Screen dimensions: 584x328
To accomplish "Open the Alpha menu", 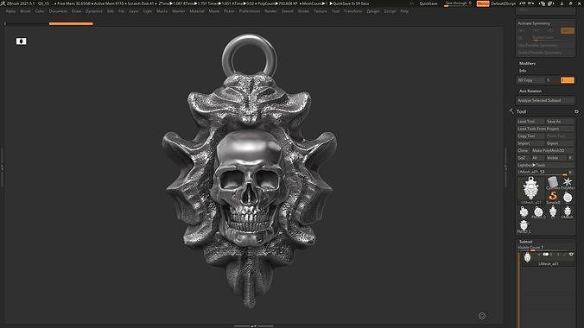I will pyautogui.click(x=10, y=11).
